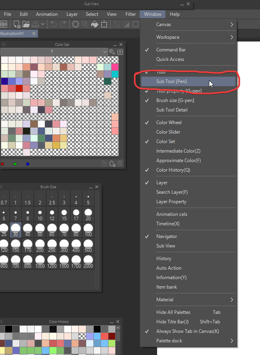This screenshot has width=260, height=355.
Task: Toggle Navigator palette visibility
Action: (x=188, y=236)
